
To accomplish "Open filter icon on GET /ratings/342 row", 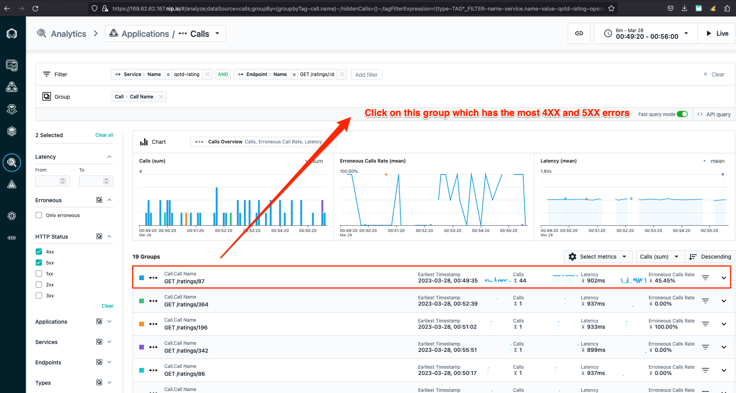I will point(705,347).
